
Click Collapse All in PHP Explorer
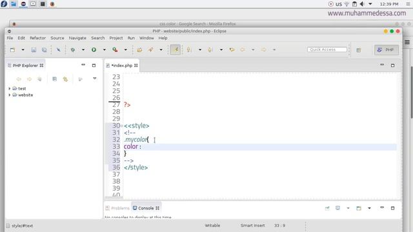click(x=54, y=79)
